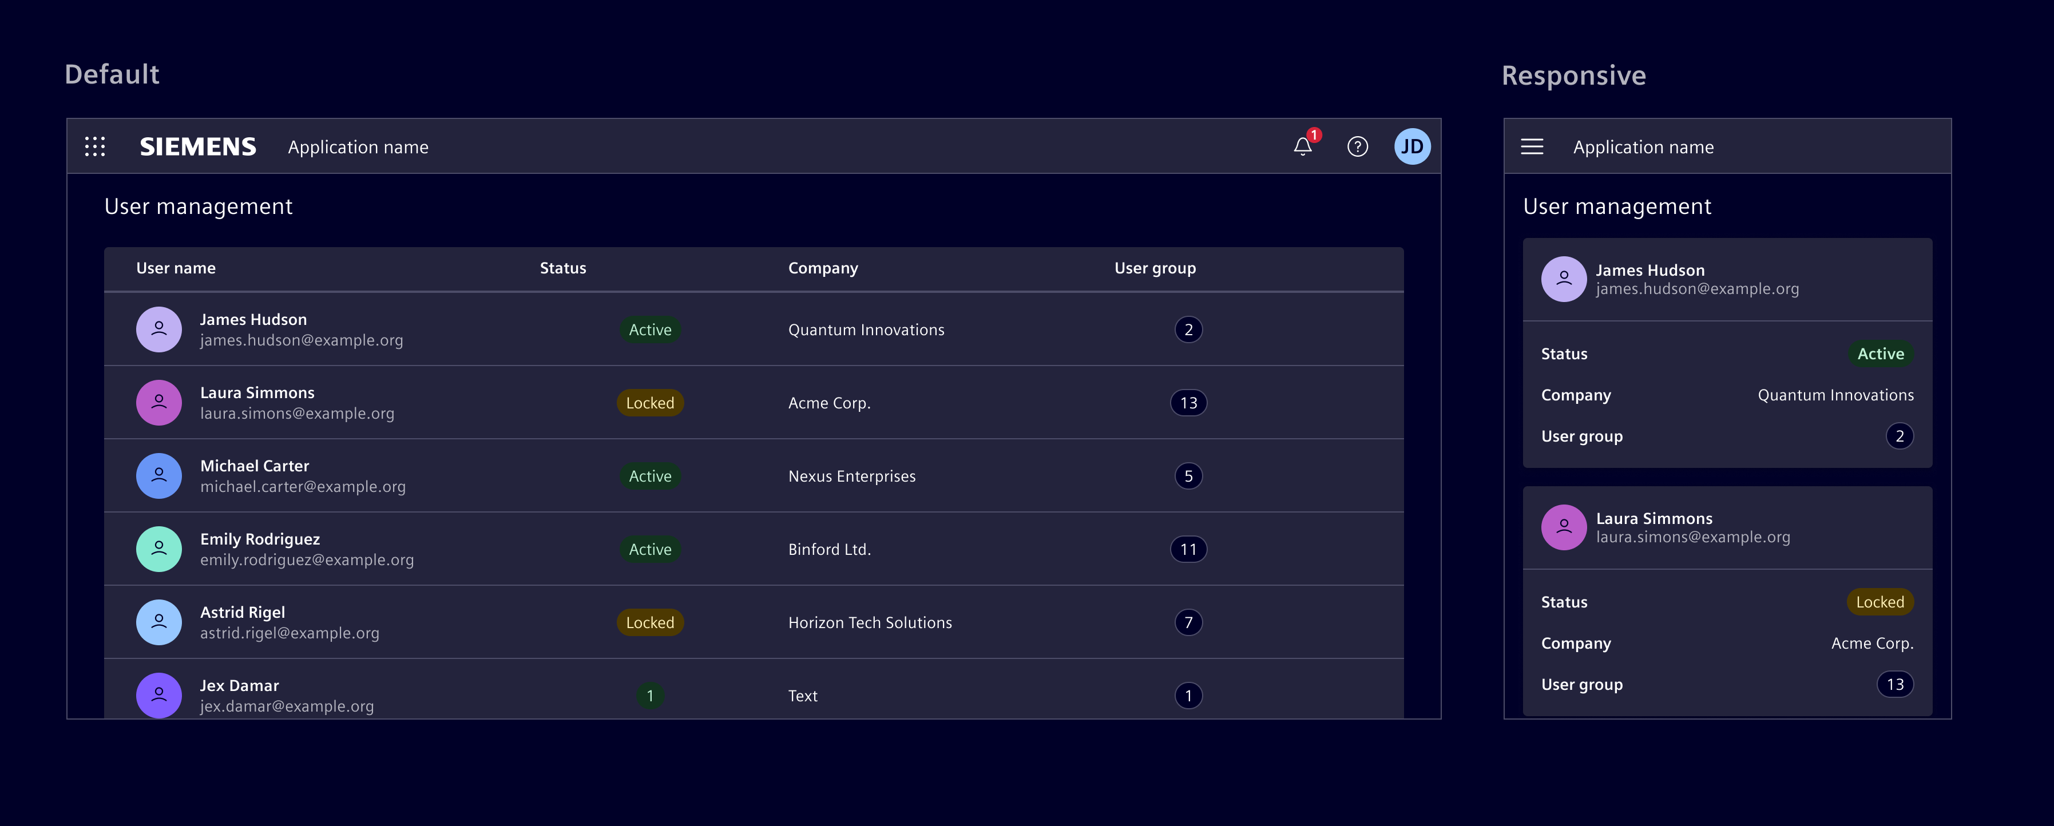Screen dimensions: 2054x826
Task: Click Jex Damar's purple avatar
Action: pos(158,695)
